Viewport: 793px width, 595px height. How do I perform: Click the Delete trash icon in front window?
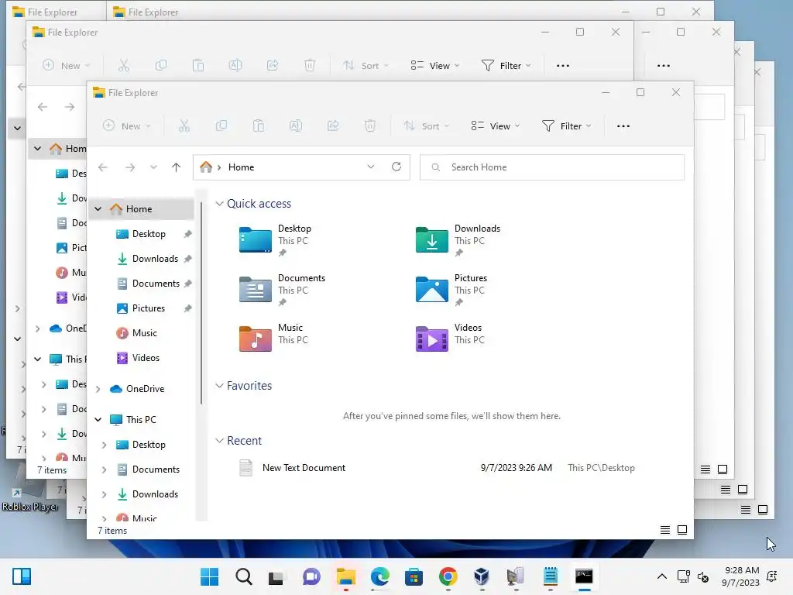[x=370, y=126]
